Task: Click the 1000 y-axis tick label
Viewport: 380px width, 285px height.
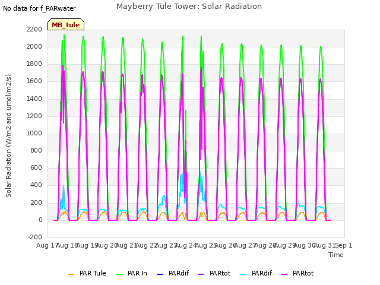Action: (x=34, y=133)
